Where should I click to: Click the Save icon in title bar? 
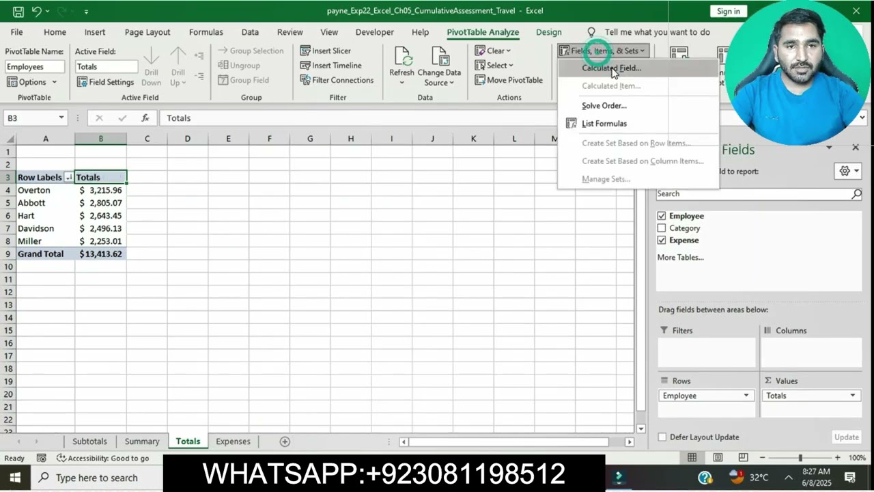(18, 11)
